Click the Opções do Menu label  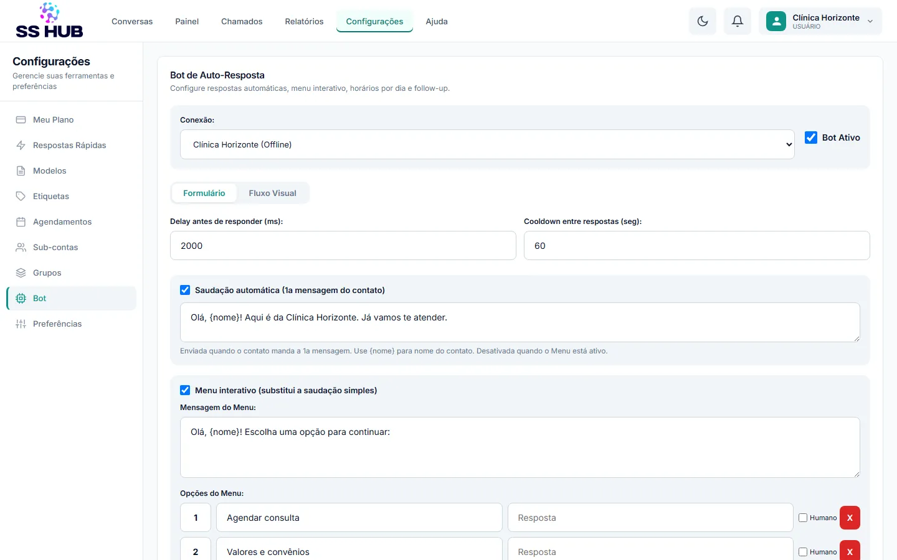pyautogui.click(x=212, y=493)
